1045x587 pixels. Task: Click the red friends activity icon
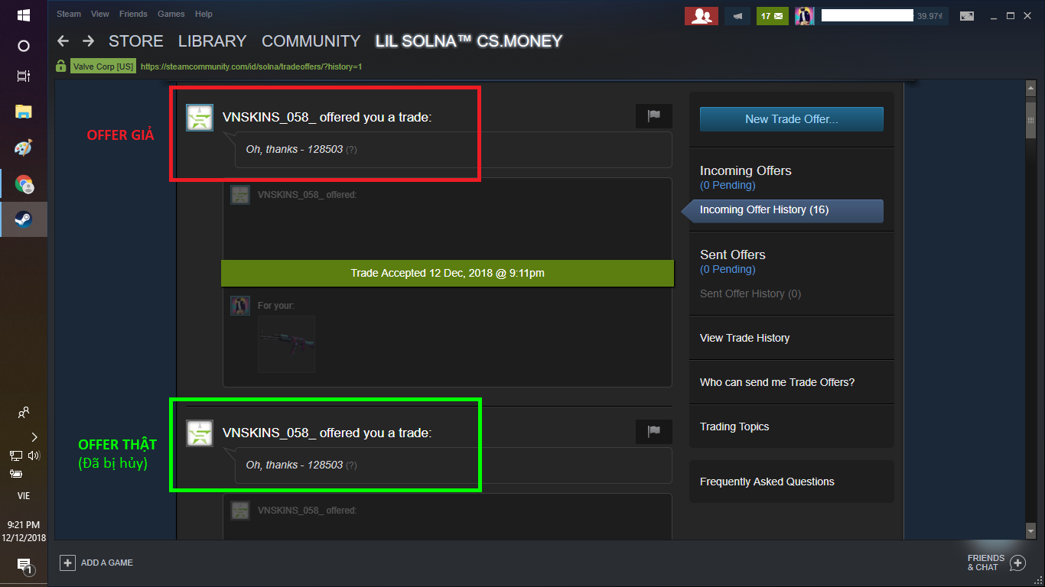tap(701, 15)
